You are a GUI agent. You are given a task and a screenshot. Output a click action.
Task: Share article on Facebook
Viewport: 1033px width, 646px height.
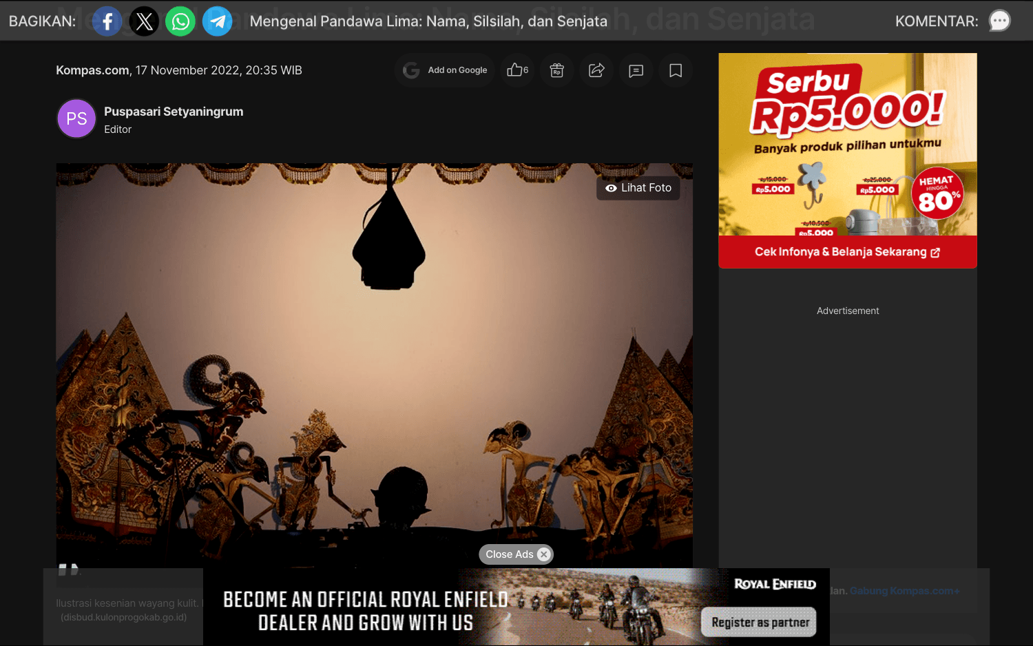coord(107,21)
